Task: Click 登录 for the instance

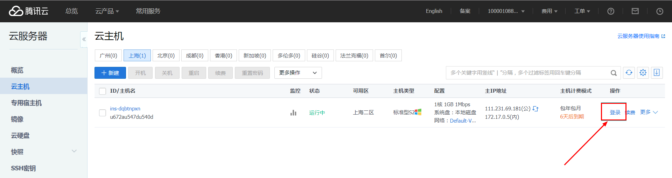Action: 615,112
